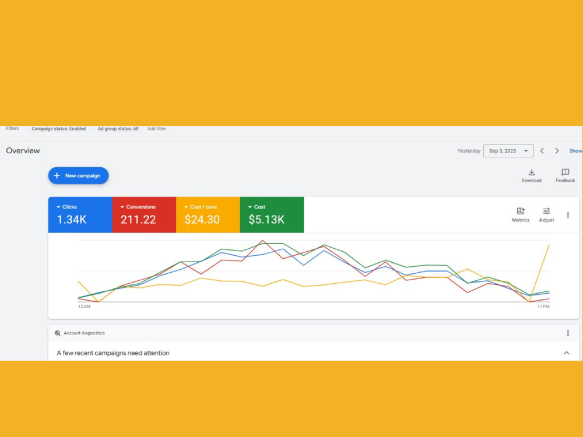Click the Overview heading

[x=23, y=150]
